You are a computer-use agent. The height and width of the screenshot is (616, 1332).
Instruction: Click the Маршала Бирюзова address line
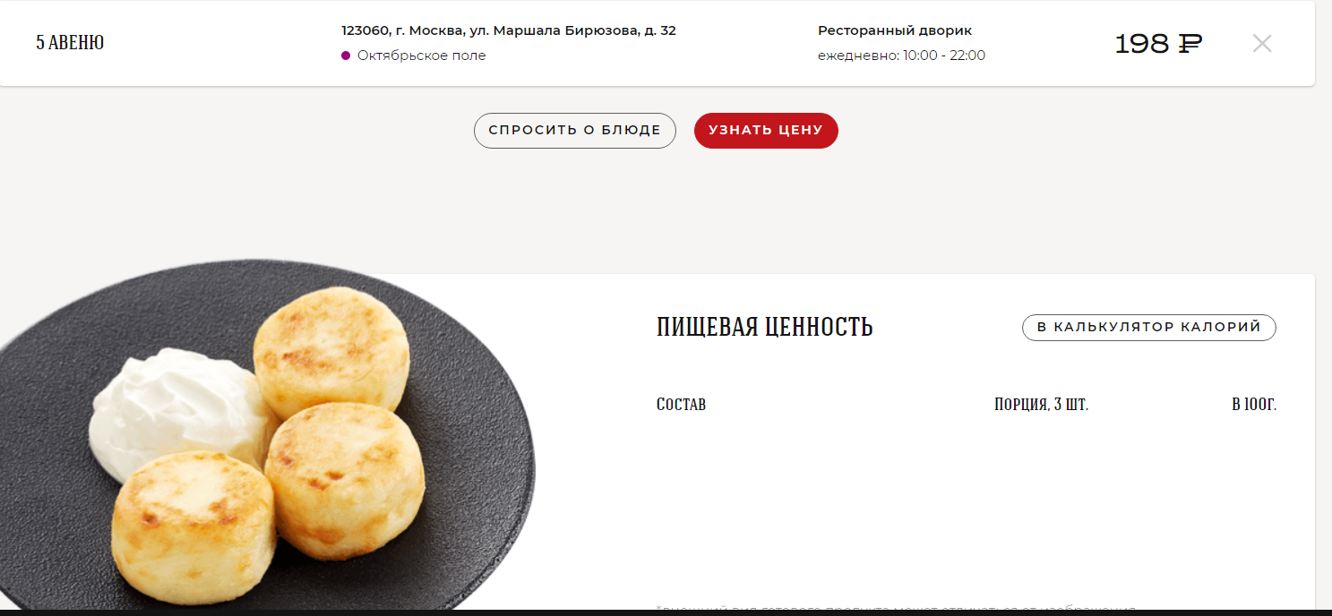[509, 30]
